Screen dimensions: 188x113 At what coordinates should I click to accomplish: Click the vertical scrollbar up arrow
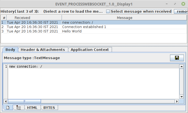[181, 66]
